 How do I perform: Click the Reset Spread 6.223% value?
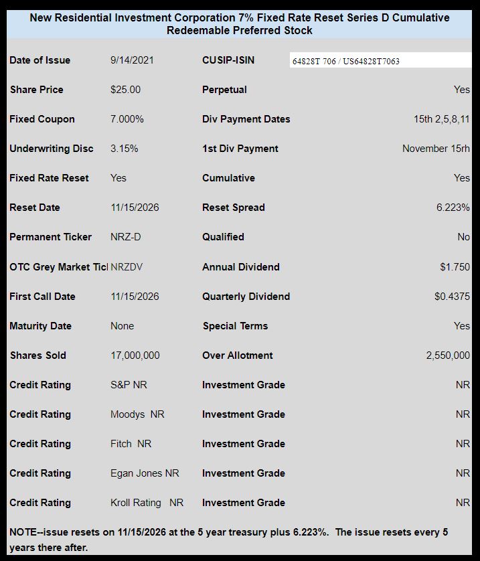point(453,208)
